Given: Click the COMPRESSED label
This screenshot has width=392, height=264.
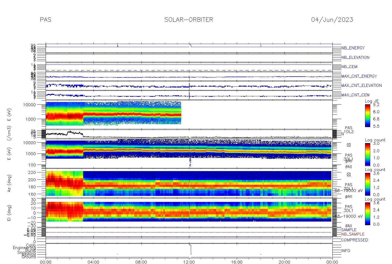Looking at the screenshot, I should 354,240.
